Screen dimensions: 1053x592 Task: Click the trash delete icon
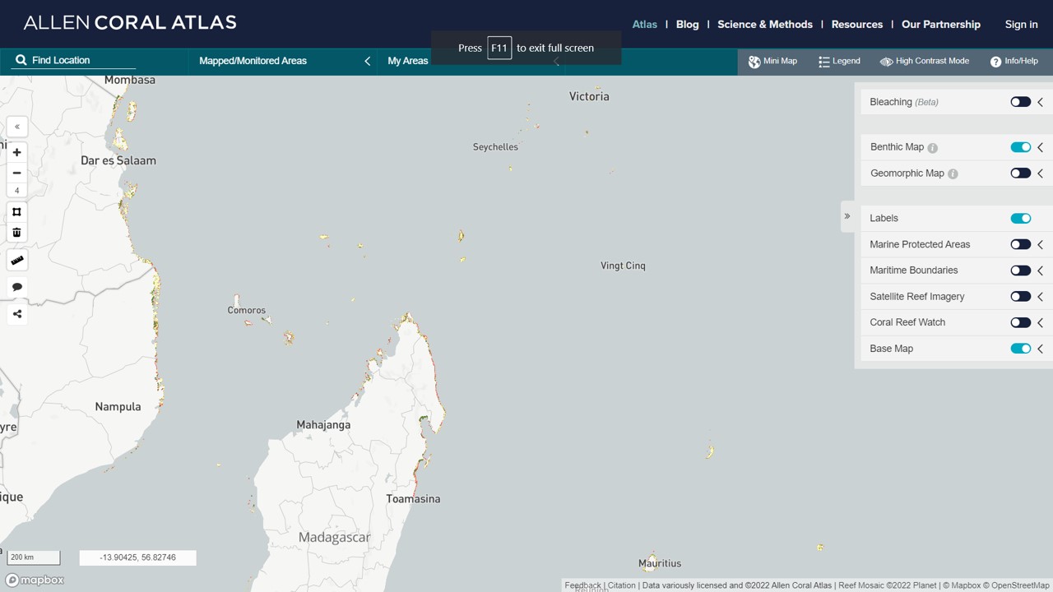point(16,233)
